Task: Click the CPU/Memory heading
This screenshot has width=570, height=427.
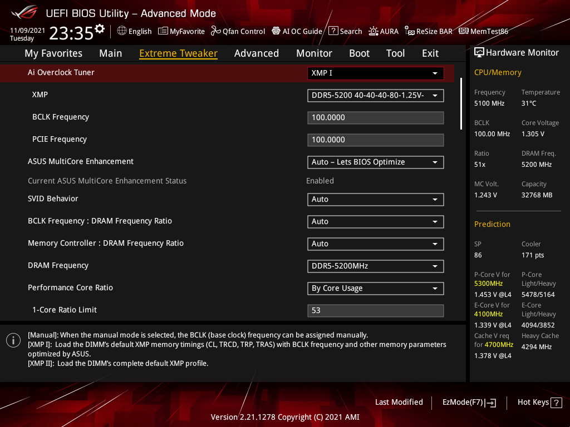Action: tap(498, 73)
